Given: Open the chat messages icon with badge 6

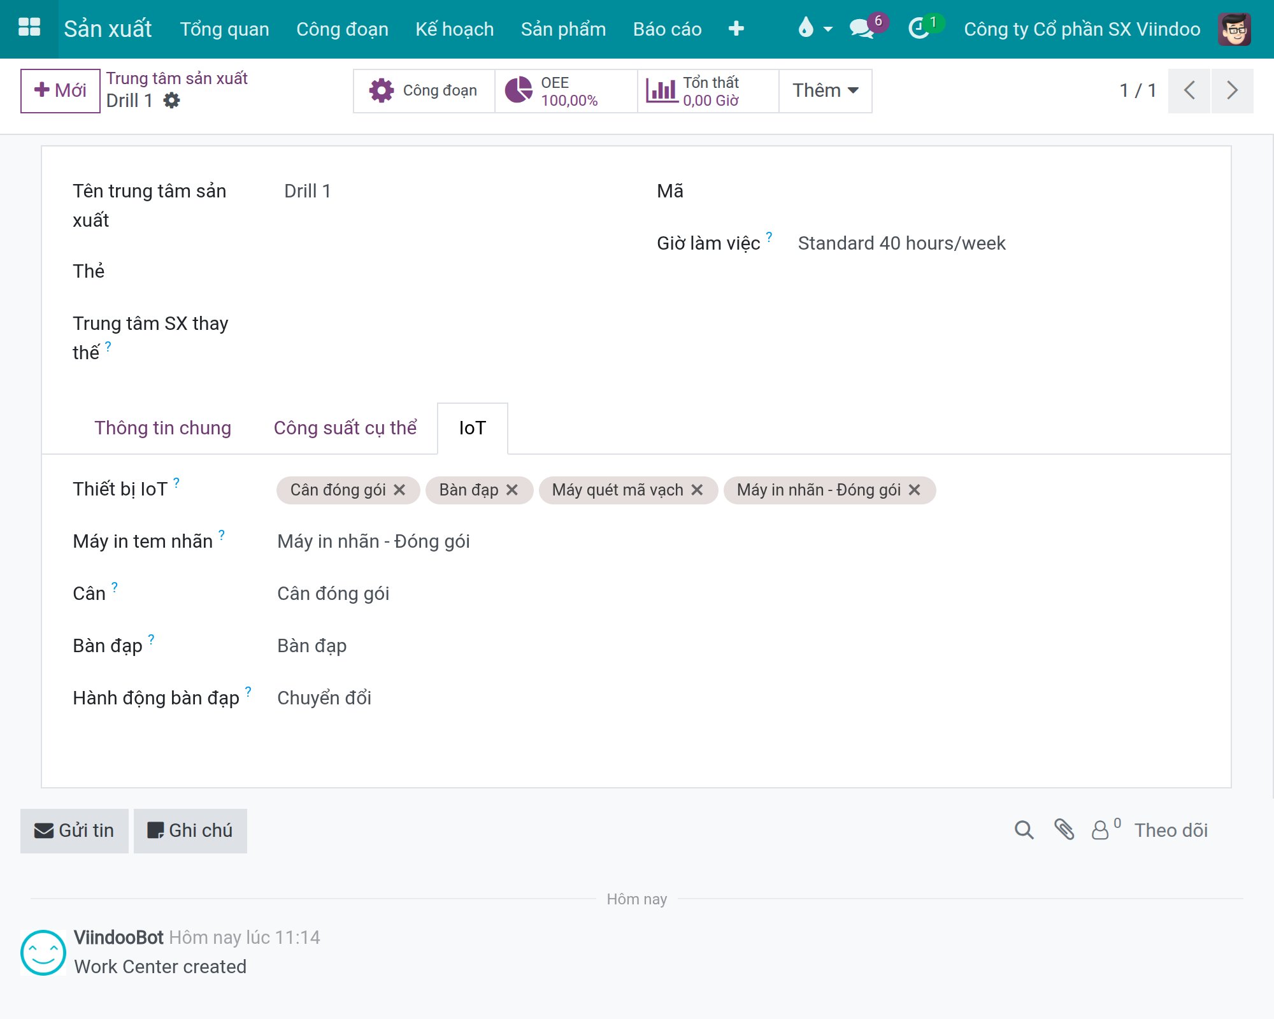Looking at the screenshot, I should tap(868, 27).
